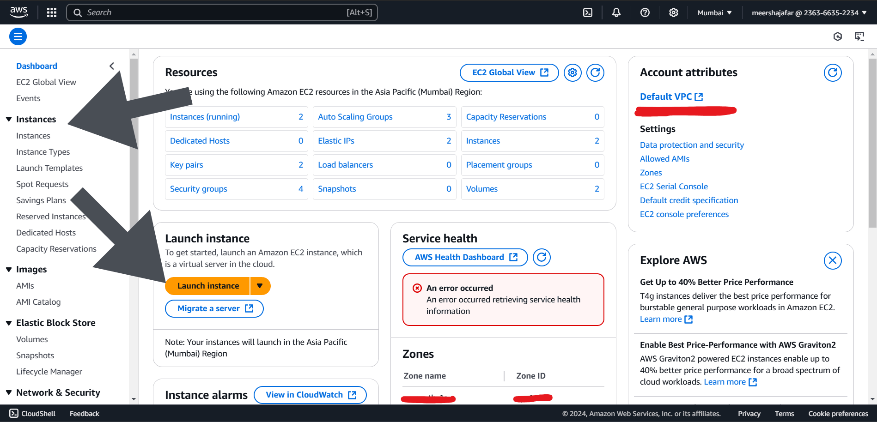Screen dimensions: 877x422
Task: Open AWS Health Dashboard
Action: coord(465,257)
